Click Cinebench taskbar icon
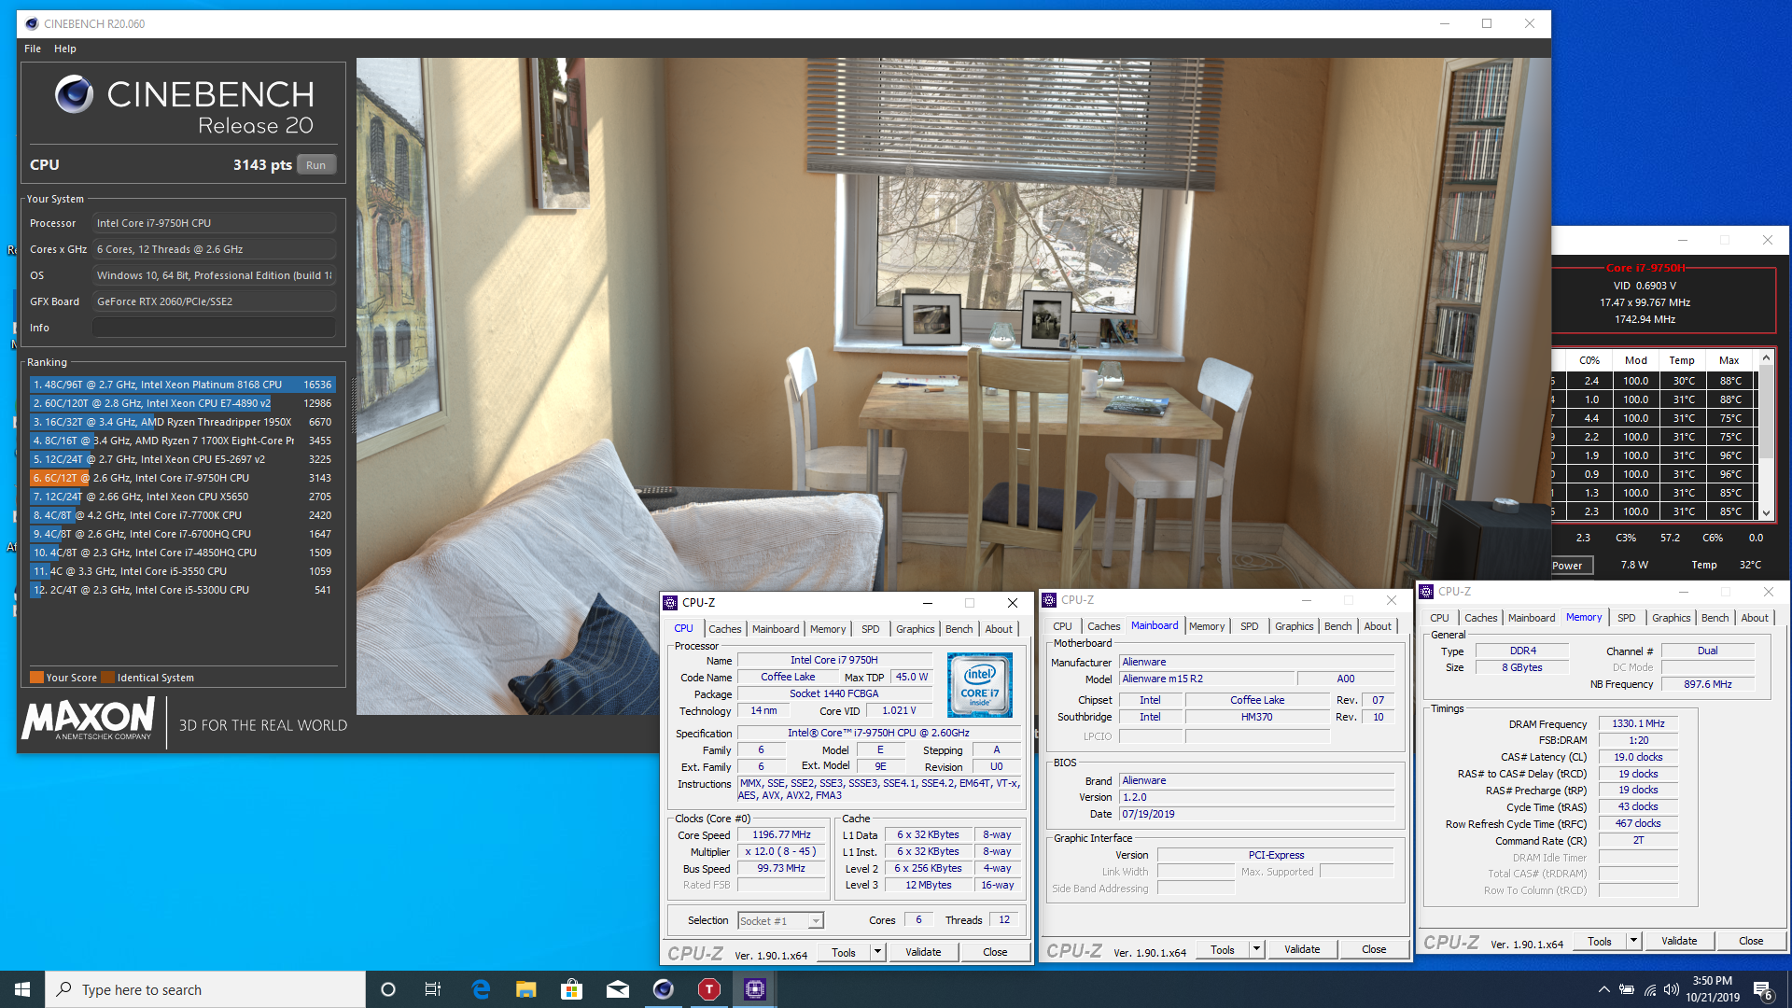 coord(663,989)
